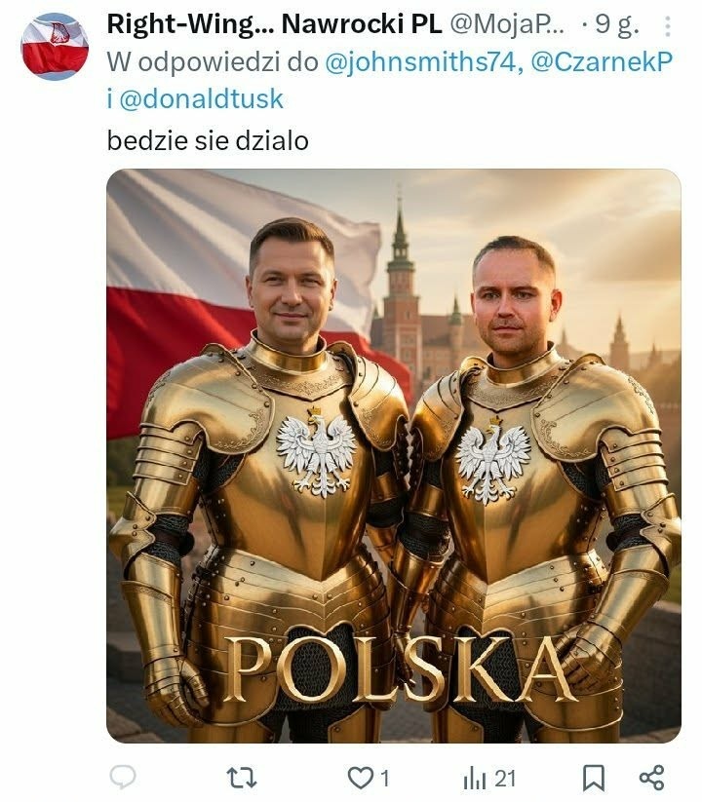Open the three-dot more options menu
The height and width of the screenshot is (802, 702).
click(x=668, y=25)
